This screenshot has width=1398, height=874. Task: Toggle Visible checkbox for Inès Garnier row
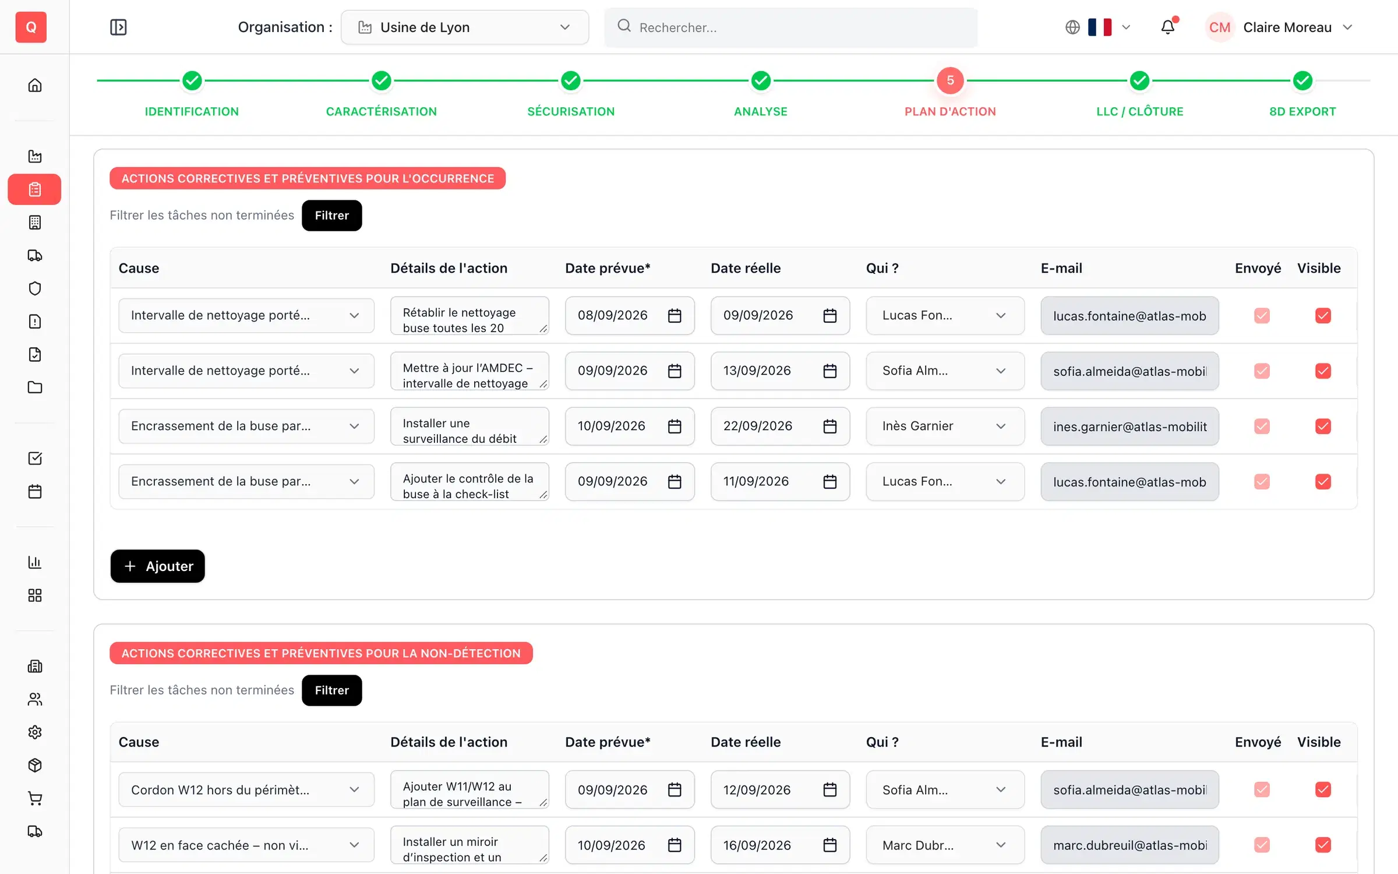pyautogui.click(x=1323, y=426)
